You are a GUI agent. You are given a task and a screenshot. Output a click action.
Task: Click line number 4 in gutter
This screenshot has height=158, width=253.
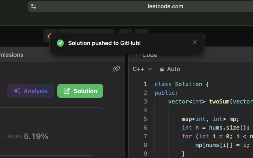click(145, 110)
